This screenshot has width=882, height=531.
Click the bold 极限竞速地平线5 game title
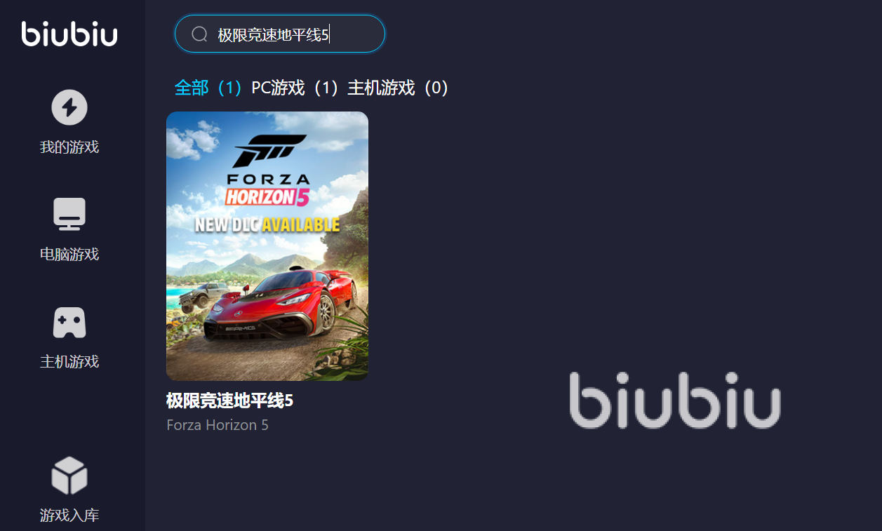pos(229,401)
